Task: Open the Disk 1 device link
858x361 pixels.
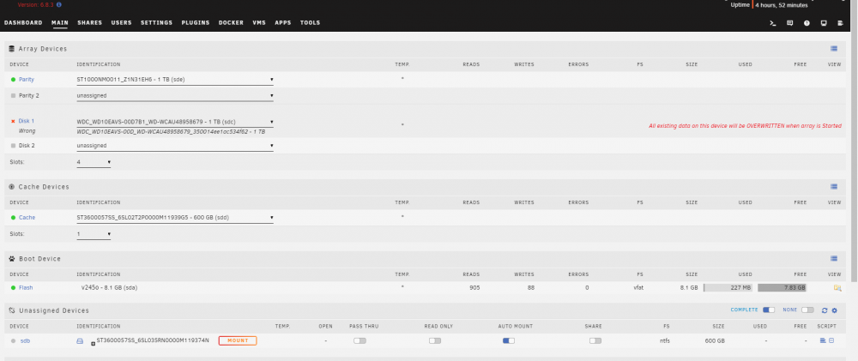Action: (27, 121)
